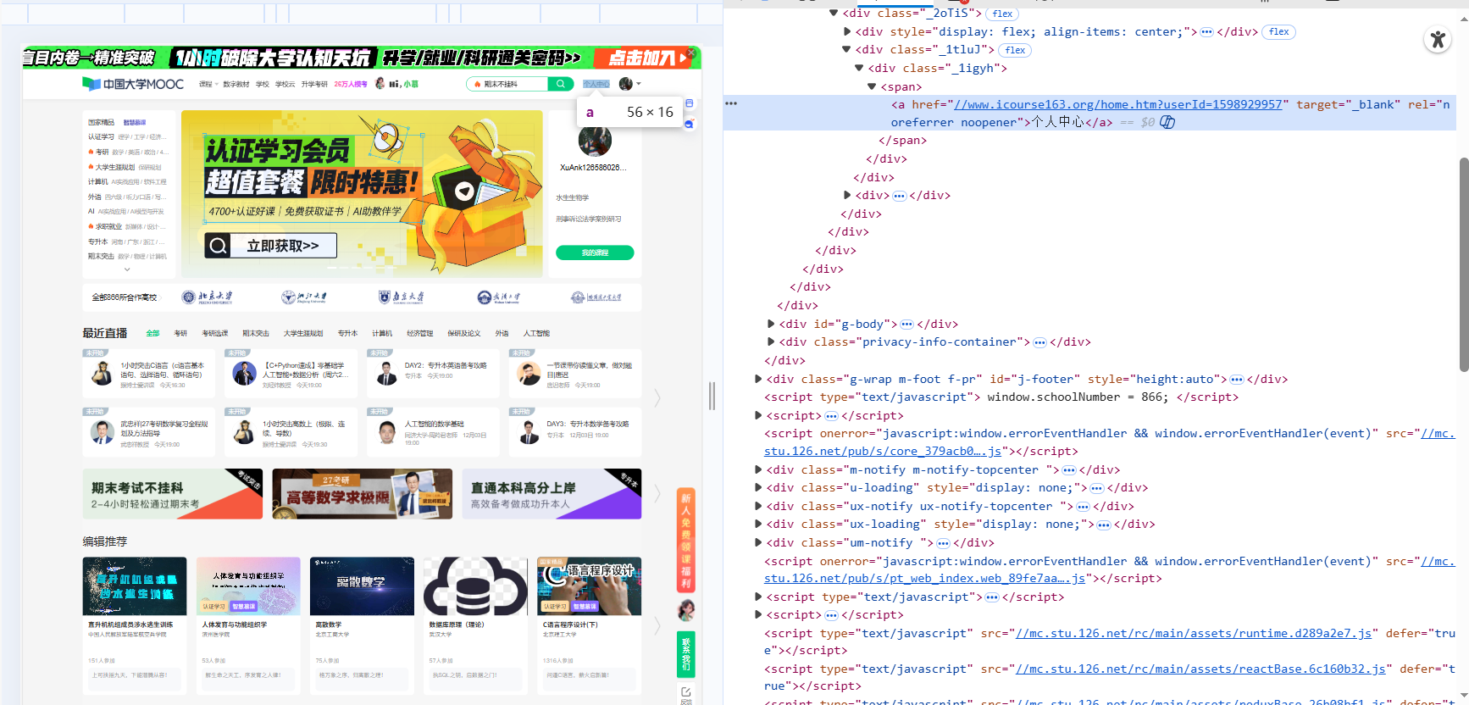1469x705 pixels.
Task: Click the 武汉大学 logo
Action: (x=499, y=297)
